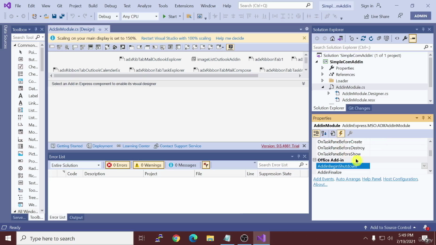Screen dimensions: 436x245
Task: Open the AddinBeginShutdown event value dropdown
Action: (424, 166)
